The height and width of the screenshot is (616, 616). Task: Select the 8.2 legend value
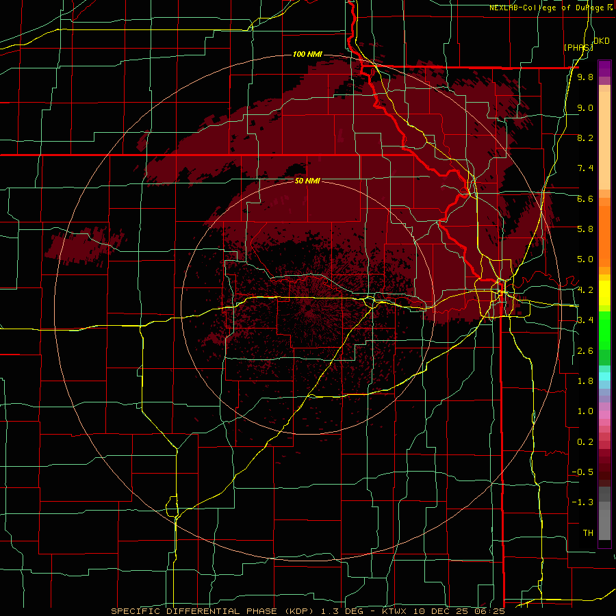click(x=585, y=138)
